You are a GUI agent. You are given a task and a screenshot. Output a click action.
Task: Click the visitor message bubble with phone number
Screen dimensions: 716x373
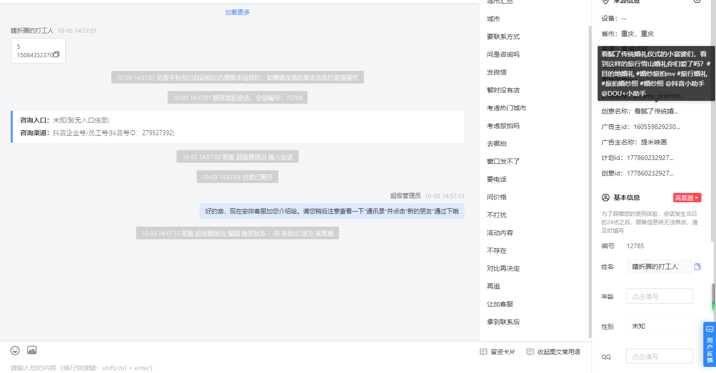[x=38, y=51]
